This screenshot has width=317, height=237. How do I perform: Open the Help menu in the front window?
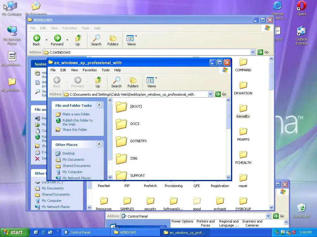[x=117, y=70]
